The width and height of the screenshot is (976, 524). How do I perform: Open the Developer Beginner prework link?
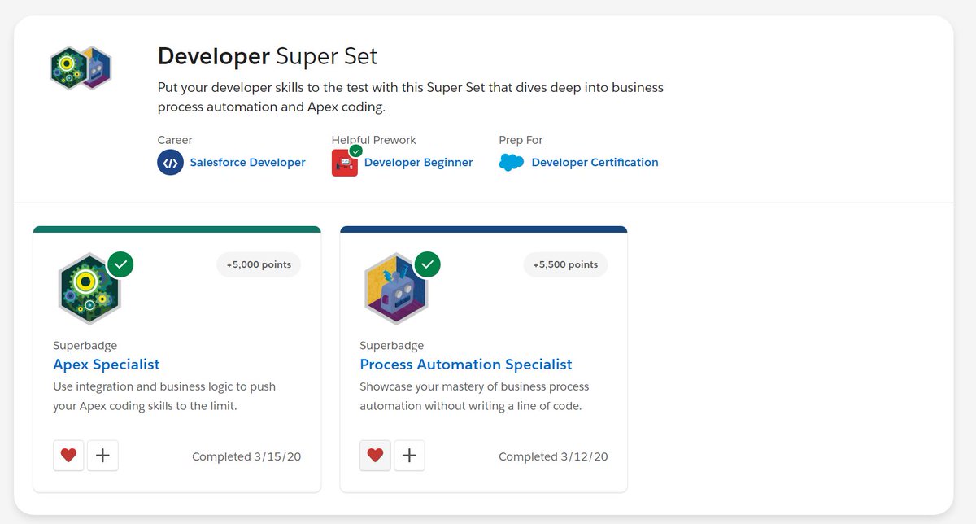tap(418, 163)
